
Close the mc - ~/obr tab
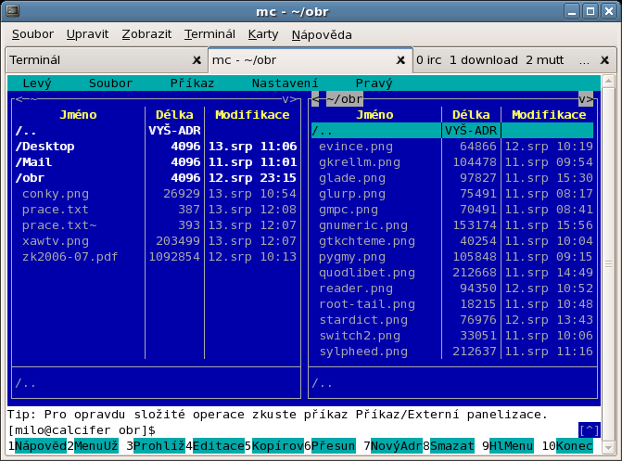click(x=400, y=60)
